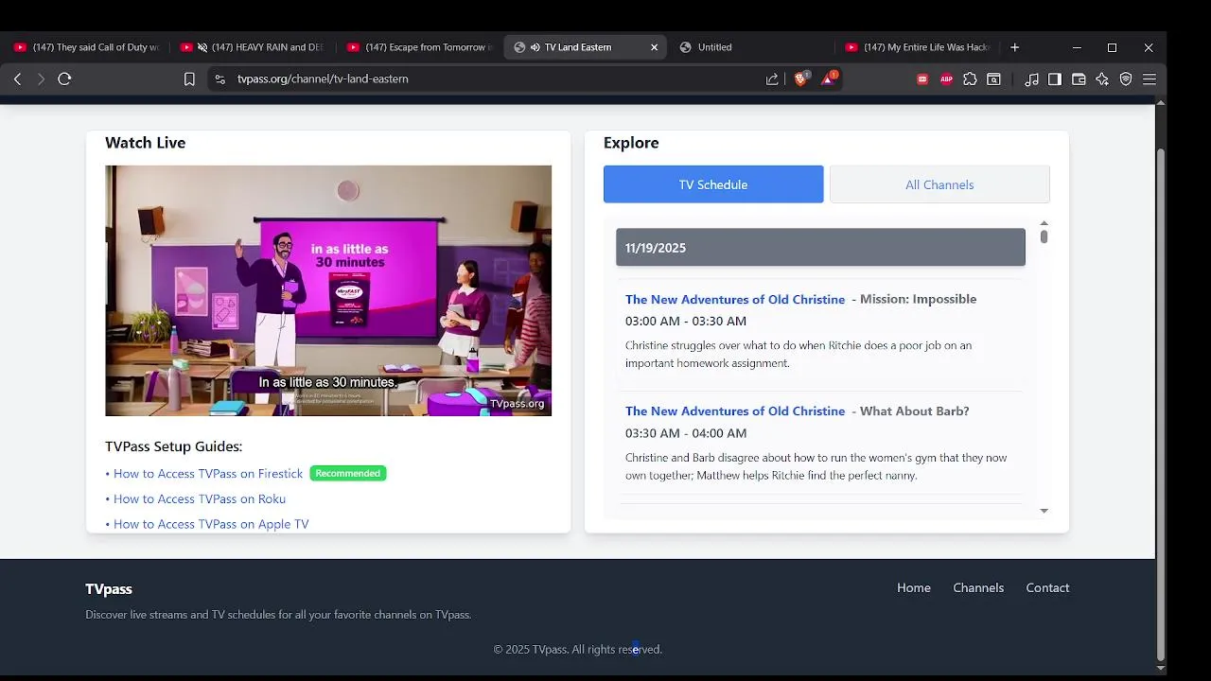Mute the TV Land Eastern tab audio icon
The image size is (1211, 681).
pyautogui.click(x=535, y=47)
